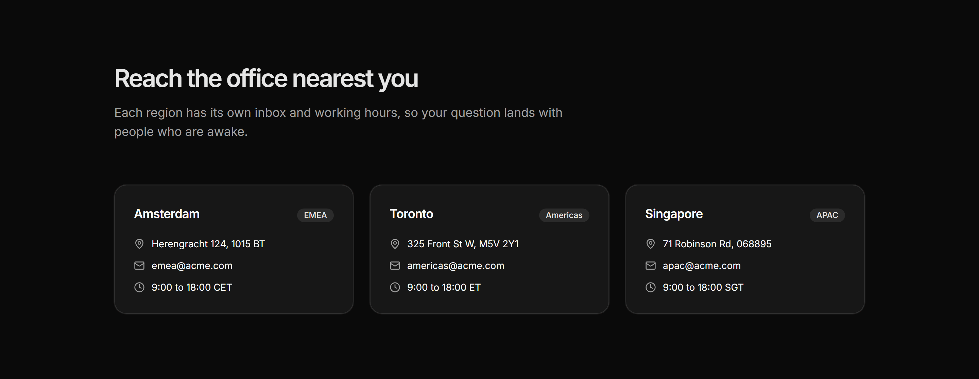Click the Singapore office heading

pyautogui.click(x=674, y=214)
